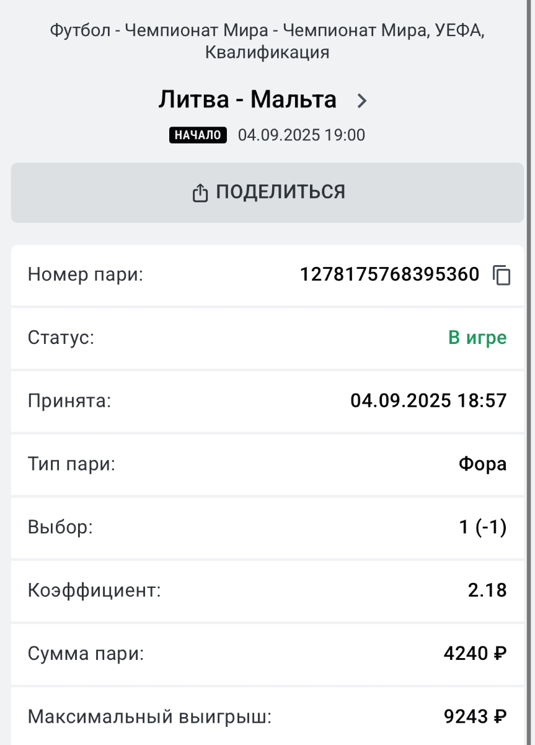Click the share arrow icon beside ПОДЕЛИТЬСЯ

coord(200,193)
